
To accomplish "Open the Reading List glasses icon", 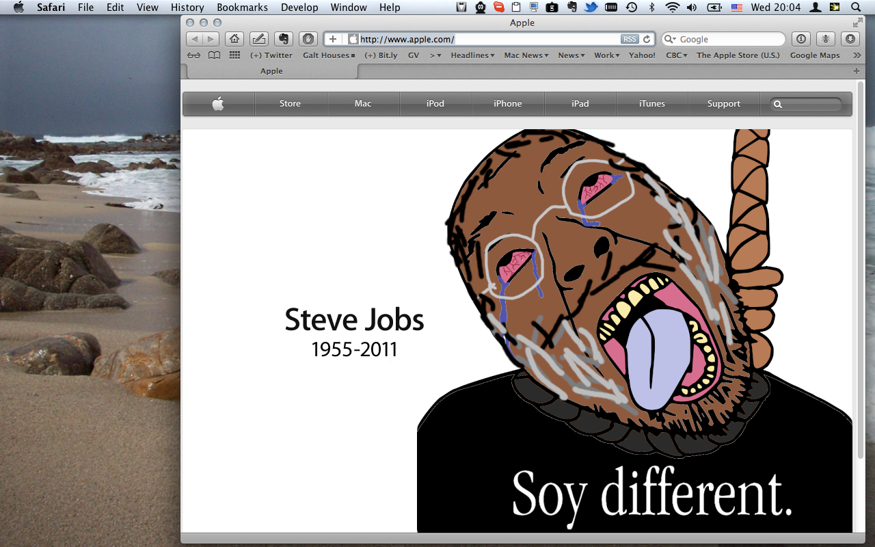I will pos(194,55).
